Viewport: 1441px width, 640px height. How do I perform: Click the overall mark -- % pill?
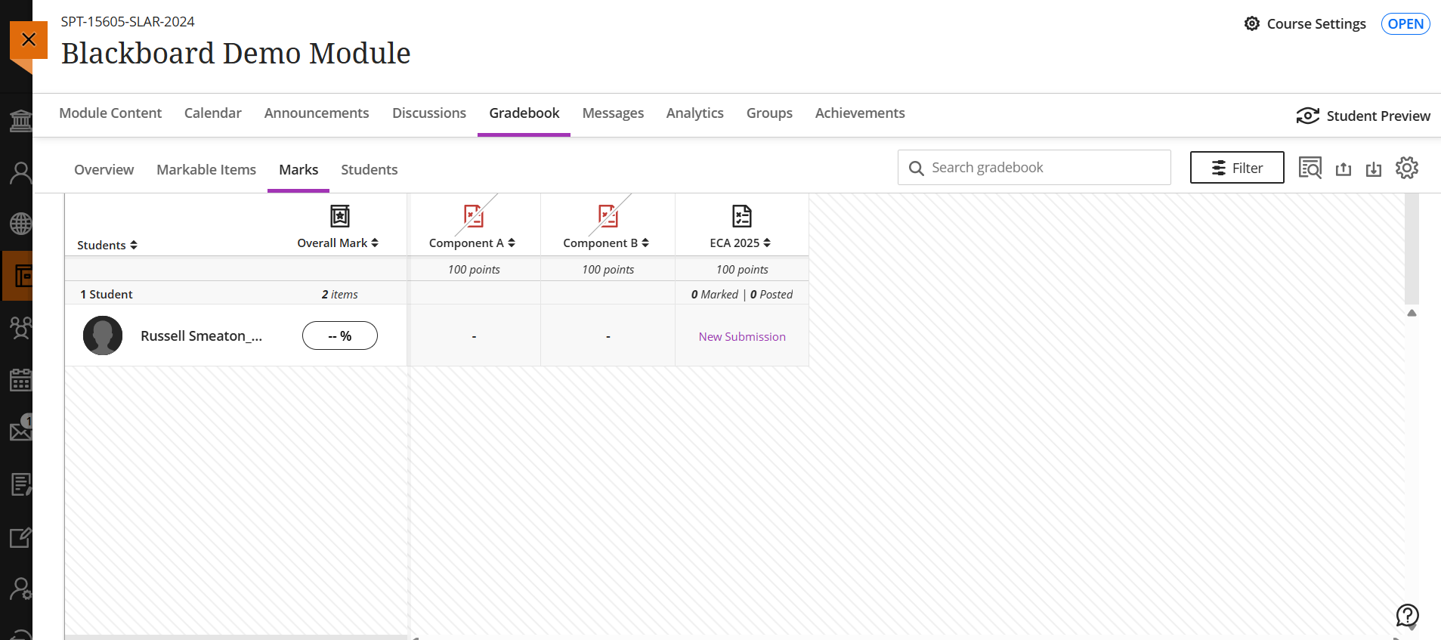click(x=340, y=335)
